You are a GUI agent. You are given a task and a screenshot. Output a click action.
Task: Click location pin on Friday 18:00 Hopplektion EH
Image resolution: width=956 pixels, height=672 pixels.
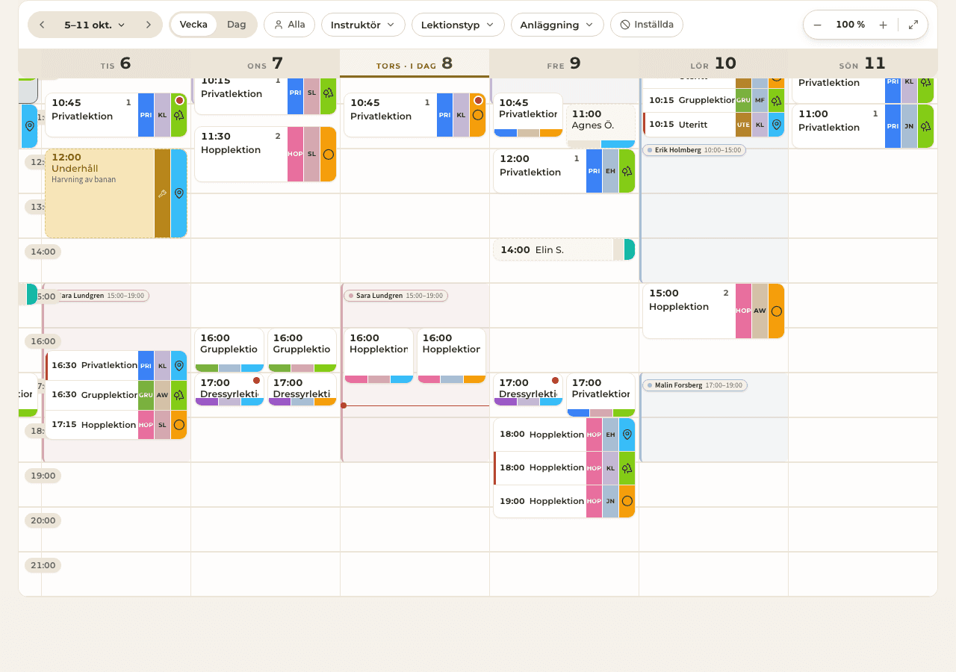point(627,435)
